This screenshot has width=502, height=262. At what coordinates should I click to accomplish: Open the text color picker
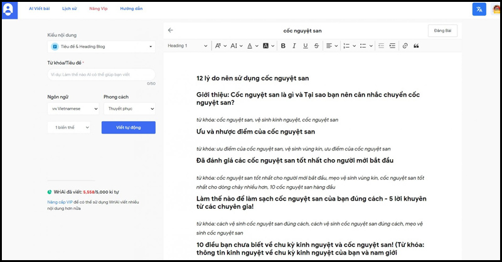tap(253, 46)
